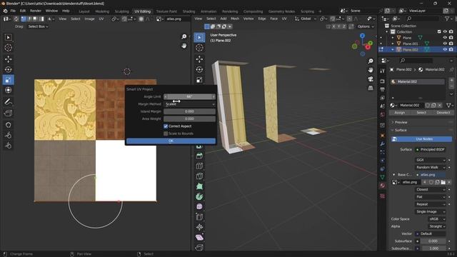
Task: Select the Move tool in 3D viewport
Action: [199, 59]
